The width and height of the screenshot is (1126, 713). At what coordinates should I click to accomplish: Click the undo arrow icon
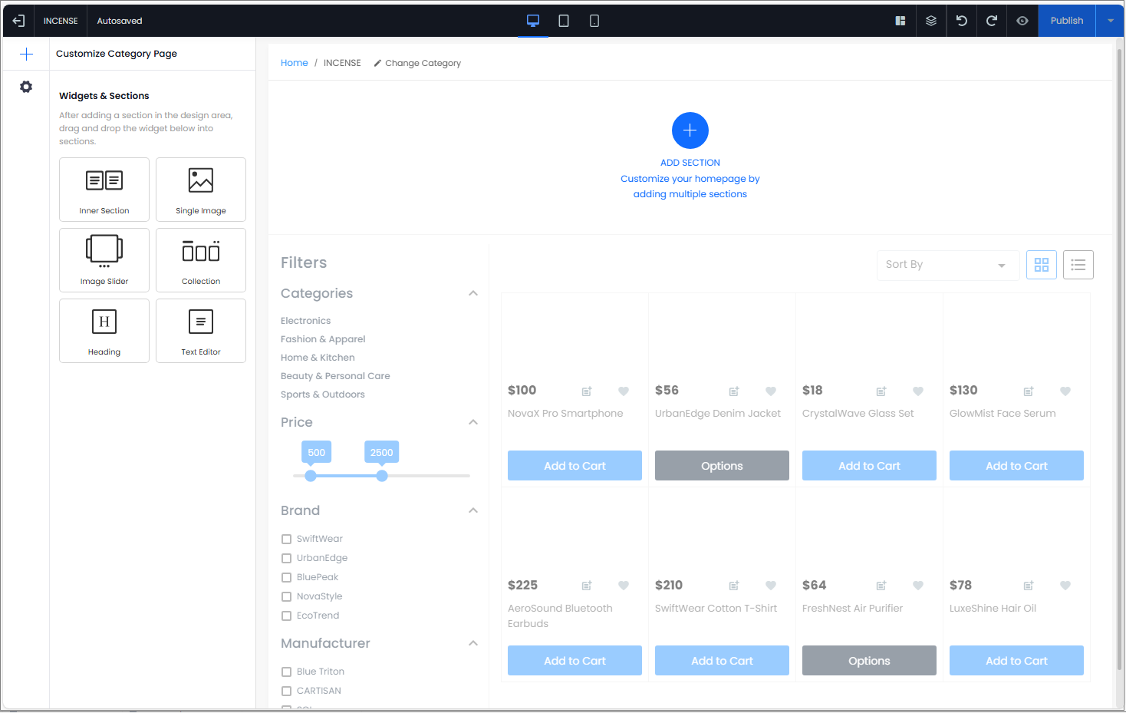coord(961,21)
